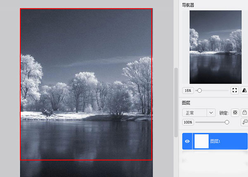Click the lock transparent pixels checkerboard icon
The width and height of the screenshot is (248, 177).
235,112
